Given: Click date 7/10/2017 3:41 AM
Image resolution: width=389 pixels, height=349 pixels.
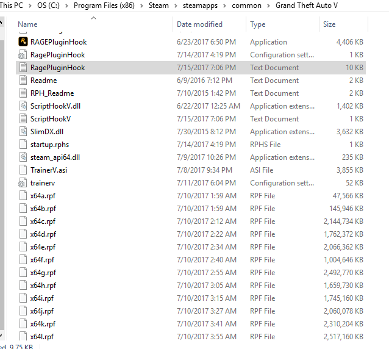Looking at the screenshot, I should (207, 324).
